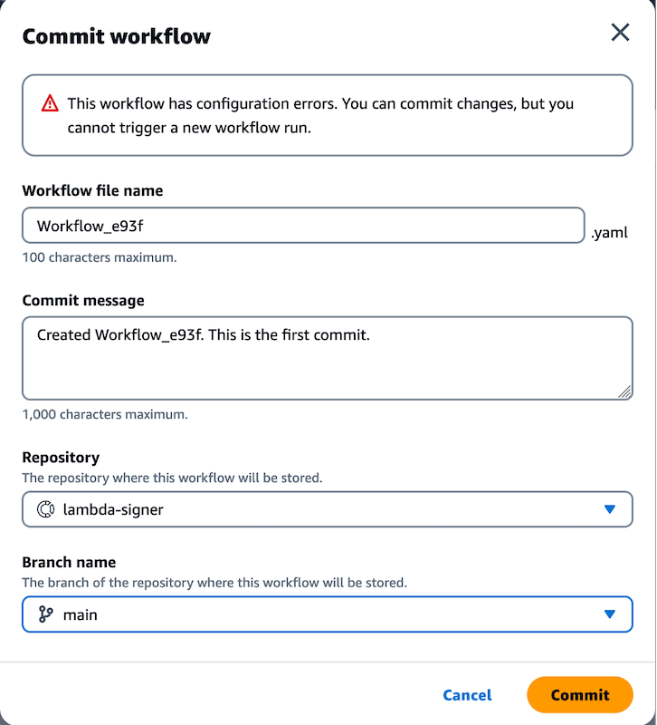Click inside the Commit message text area
This screenshot has width=657, height=725.
[x=326, y=353]
